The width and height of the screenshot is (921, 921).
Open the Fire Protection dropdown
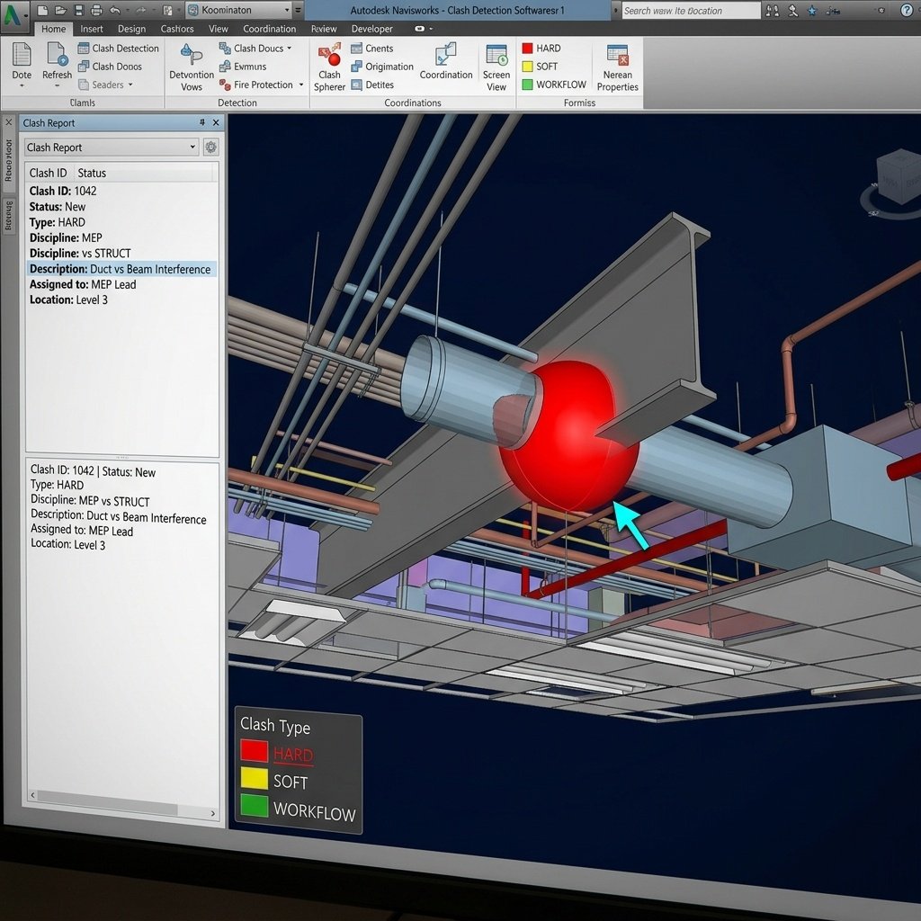coord(300,85)
